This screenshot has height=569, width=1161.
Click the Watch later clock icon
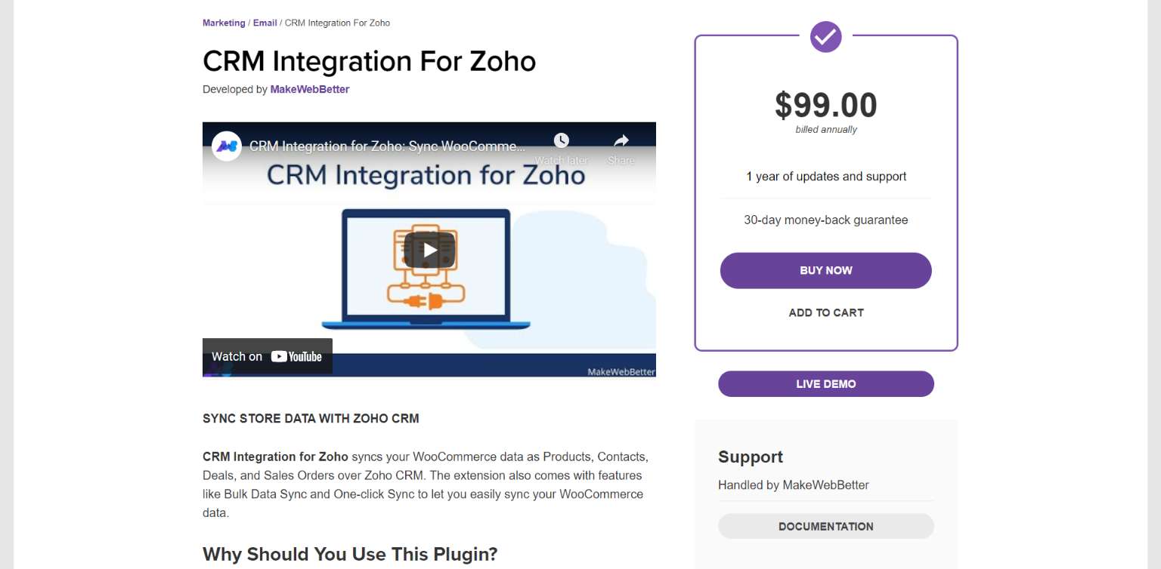561,140
